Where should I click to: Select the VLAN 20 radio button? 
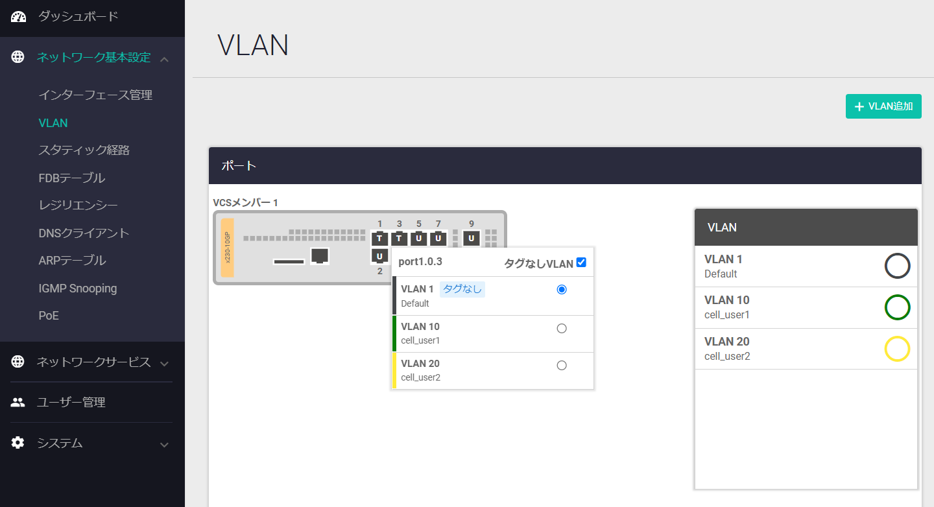562,365
